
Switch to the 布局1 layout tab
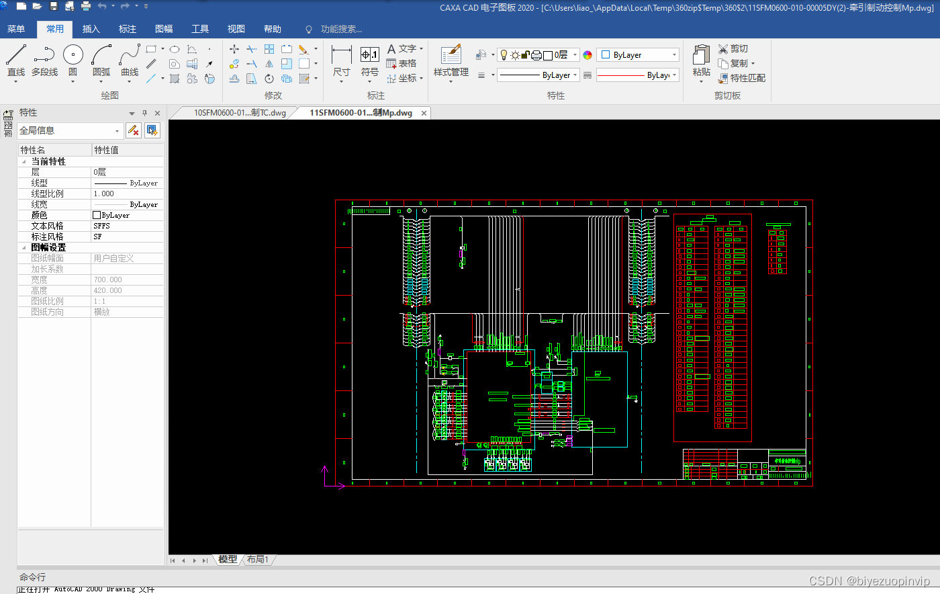click(x=258, y=559)
